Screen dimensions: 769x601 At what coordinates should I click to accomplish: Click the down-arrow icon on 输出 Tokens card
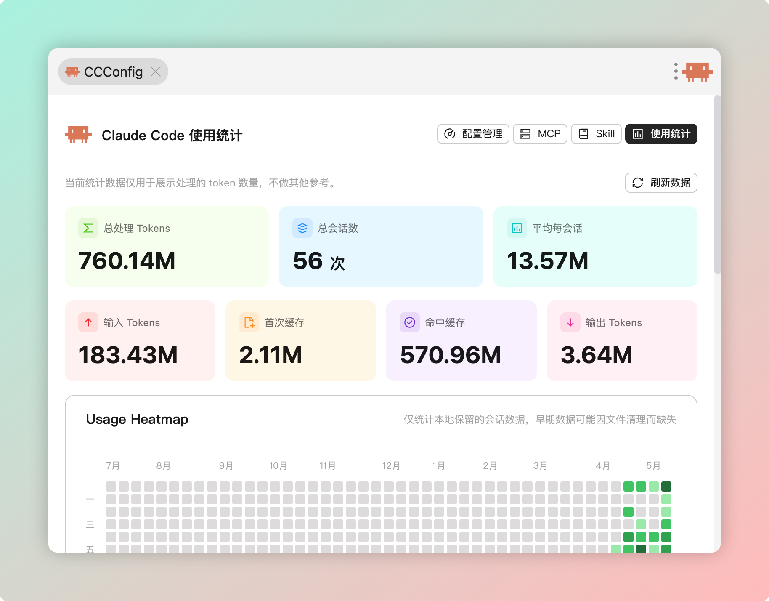click(570, 322)
